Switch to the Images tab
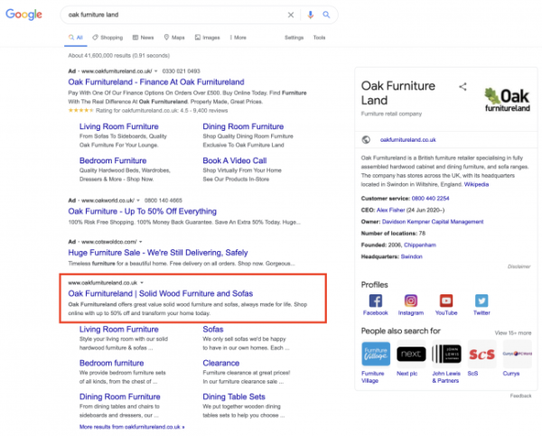 (208, 38)
